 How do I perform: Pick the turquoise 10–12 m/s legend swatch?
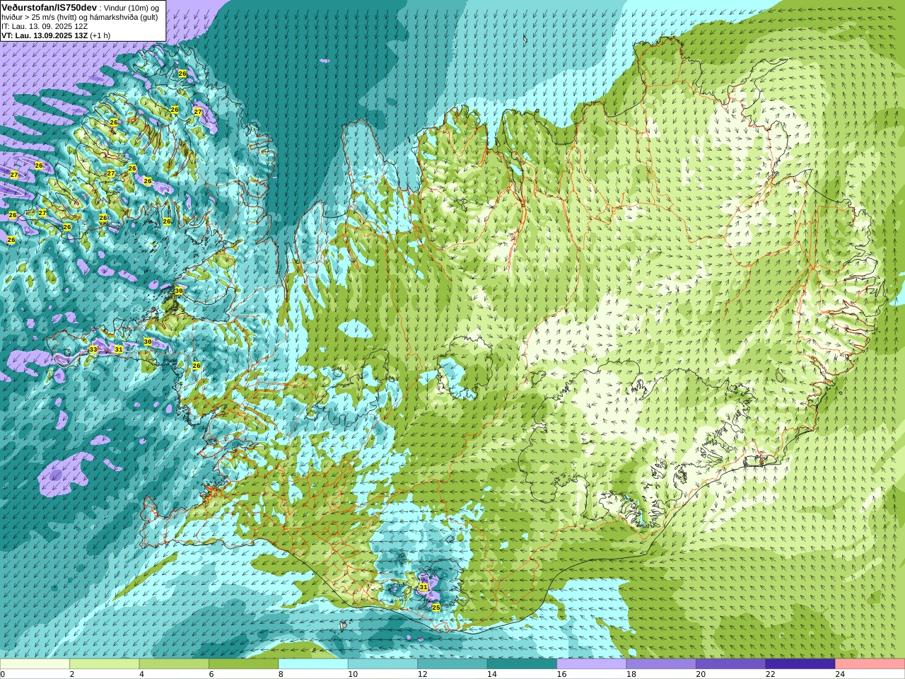(383, 664)
